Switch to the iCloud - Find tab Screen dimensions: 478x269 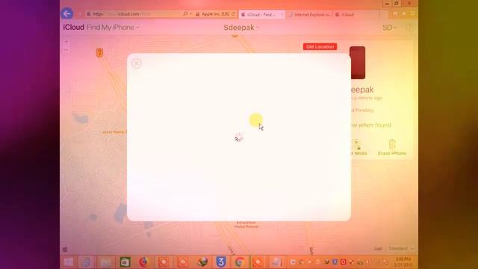pyautogui.click(x=261, y=14)
